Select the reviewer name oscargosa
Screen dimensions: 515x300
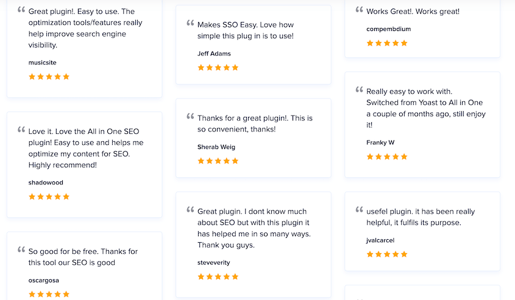tap(44, 280)
